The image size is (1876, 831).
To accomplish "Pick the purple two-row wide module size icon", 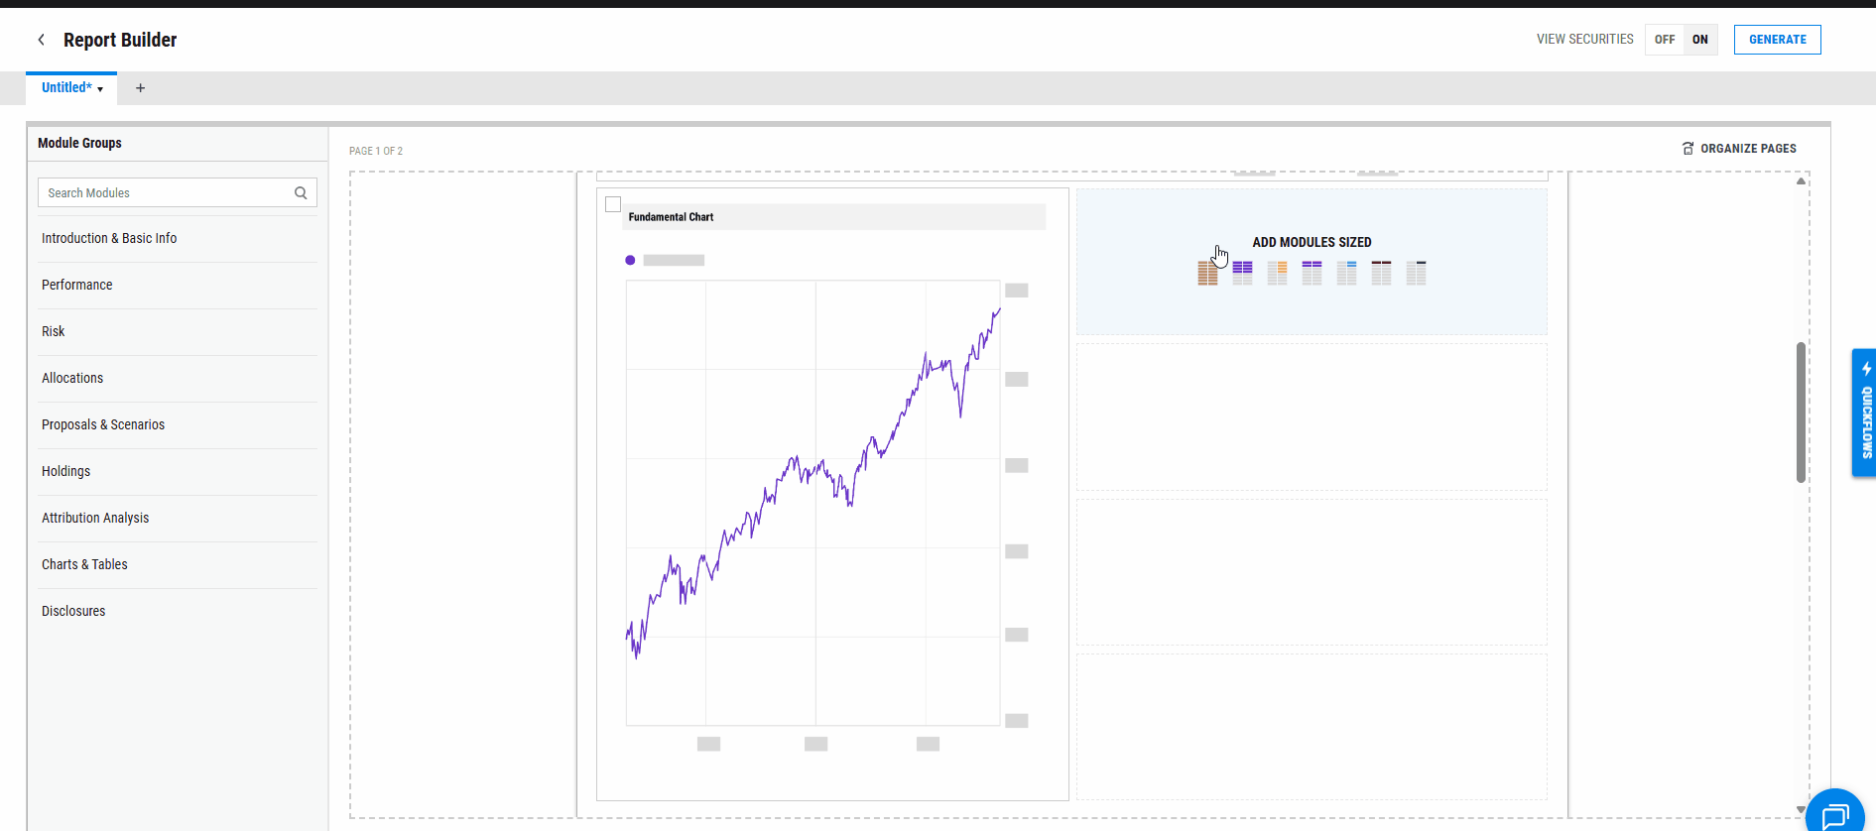I will [1312, 273].
